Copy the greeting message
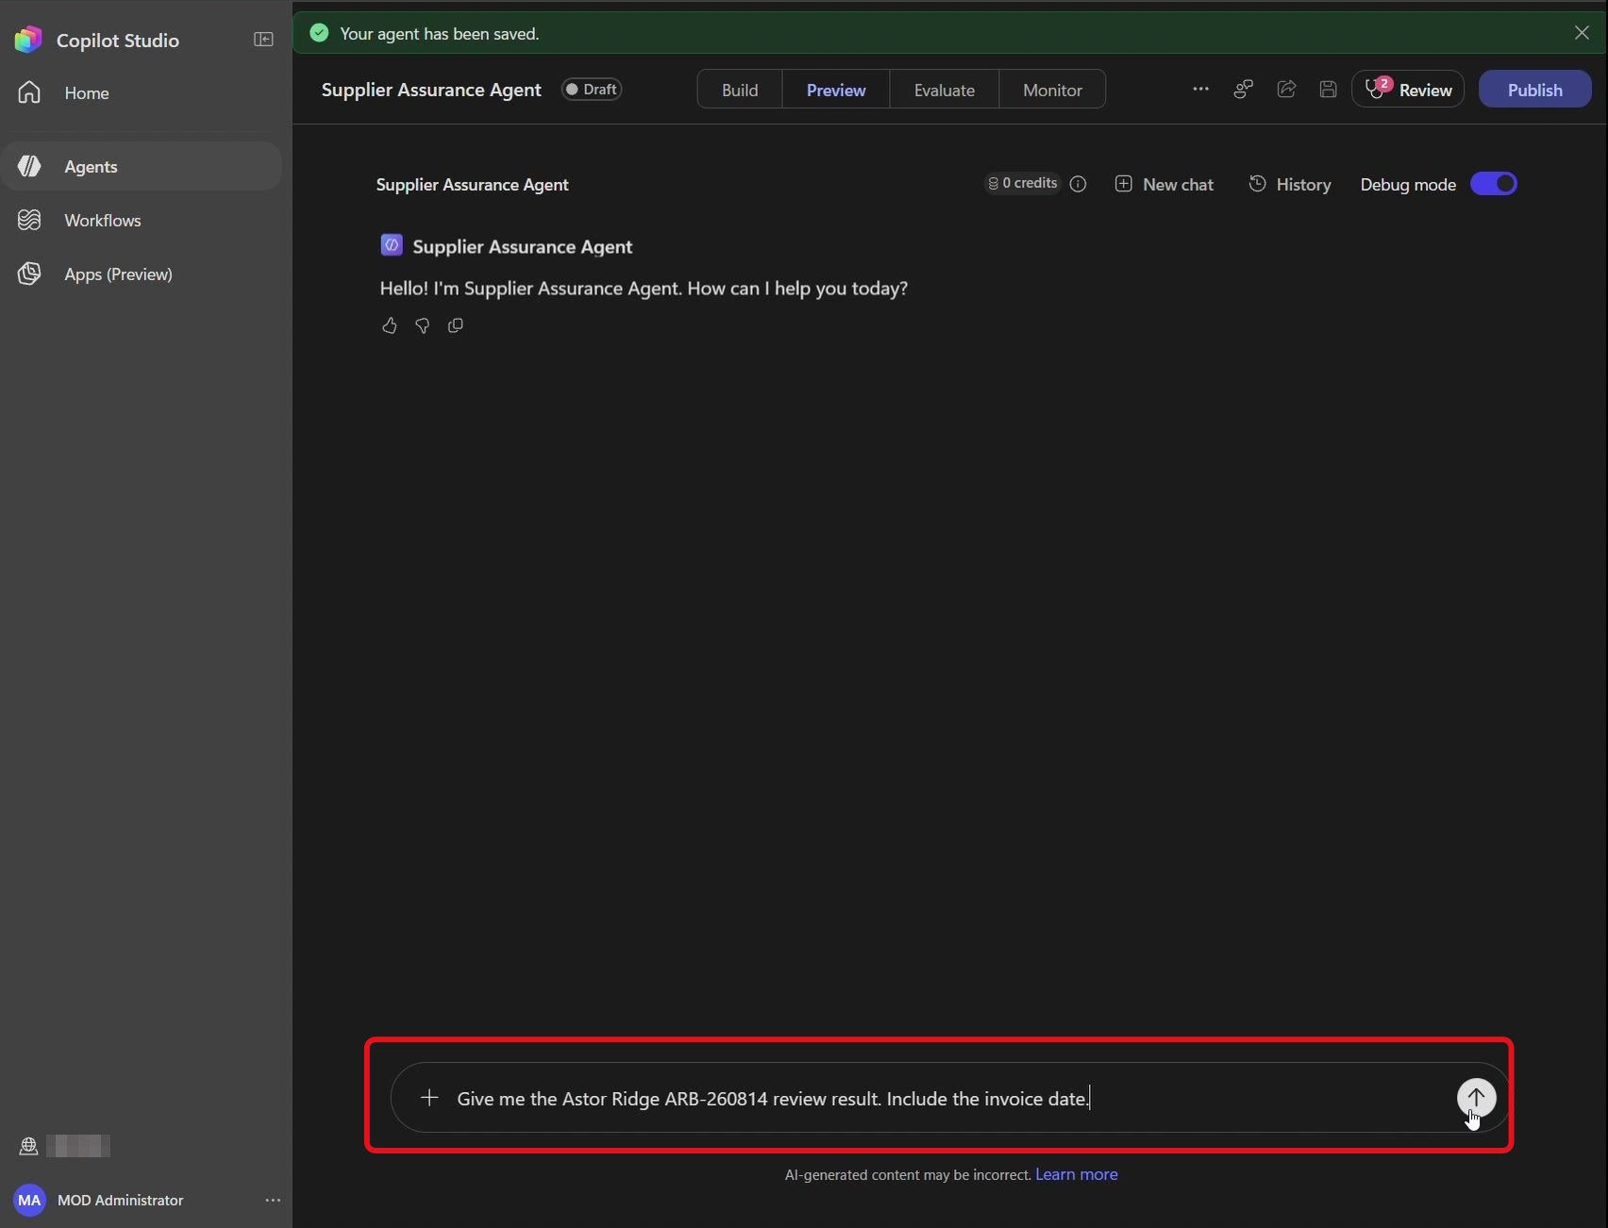1608x1228 pixels. click(455, 325)
